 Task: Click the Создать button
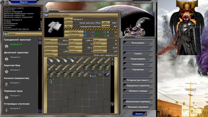click(x=138, y=53)
